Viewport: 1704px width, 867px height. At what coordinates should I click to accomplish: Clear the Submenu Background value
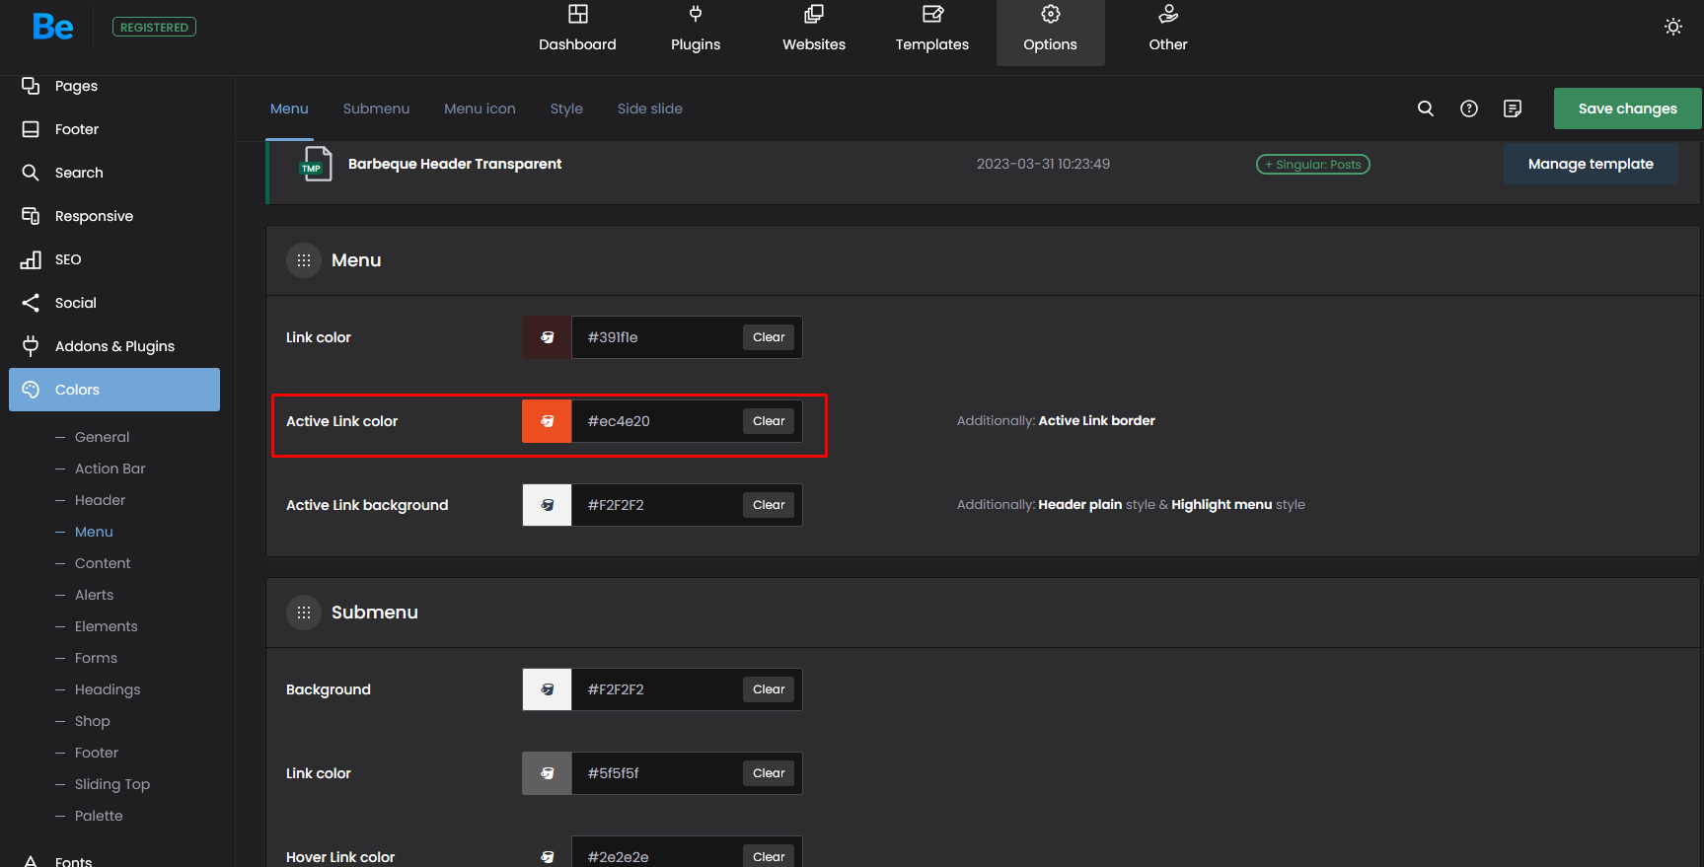pyautogui.click(x=769, y=689)
